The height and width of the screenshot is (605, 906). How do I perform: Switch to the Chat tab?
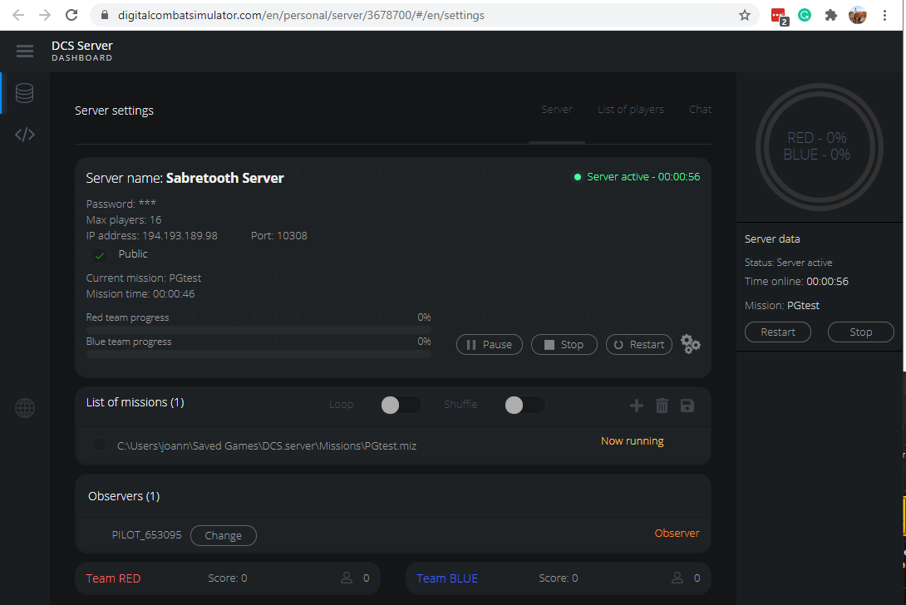pyautogui.click(x=700, y=109)
